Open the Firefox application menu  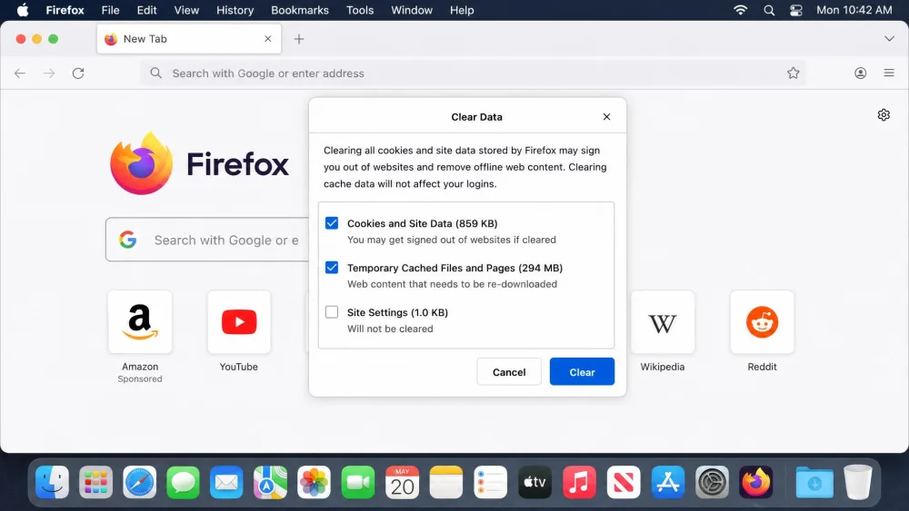point(65,10)
